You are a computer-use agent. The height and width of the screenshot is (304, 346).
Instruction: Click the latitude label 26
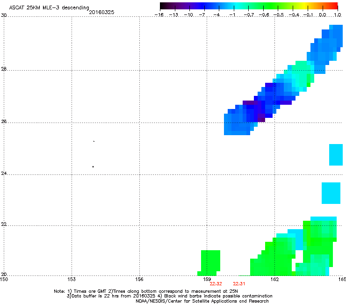point(4,121)
